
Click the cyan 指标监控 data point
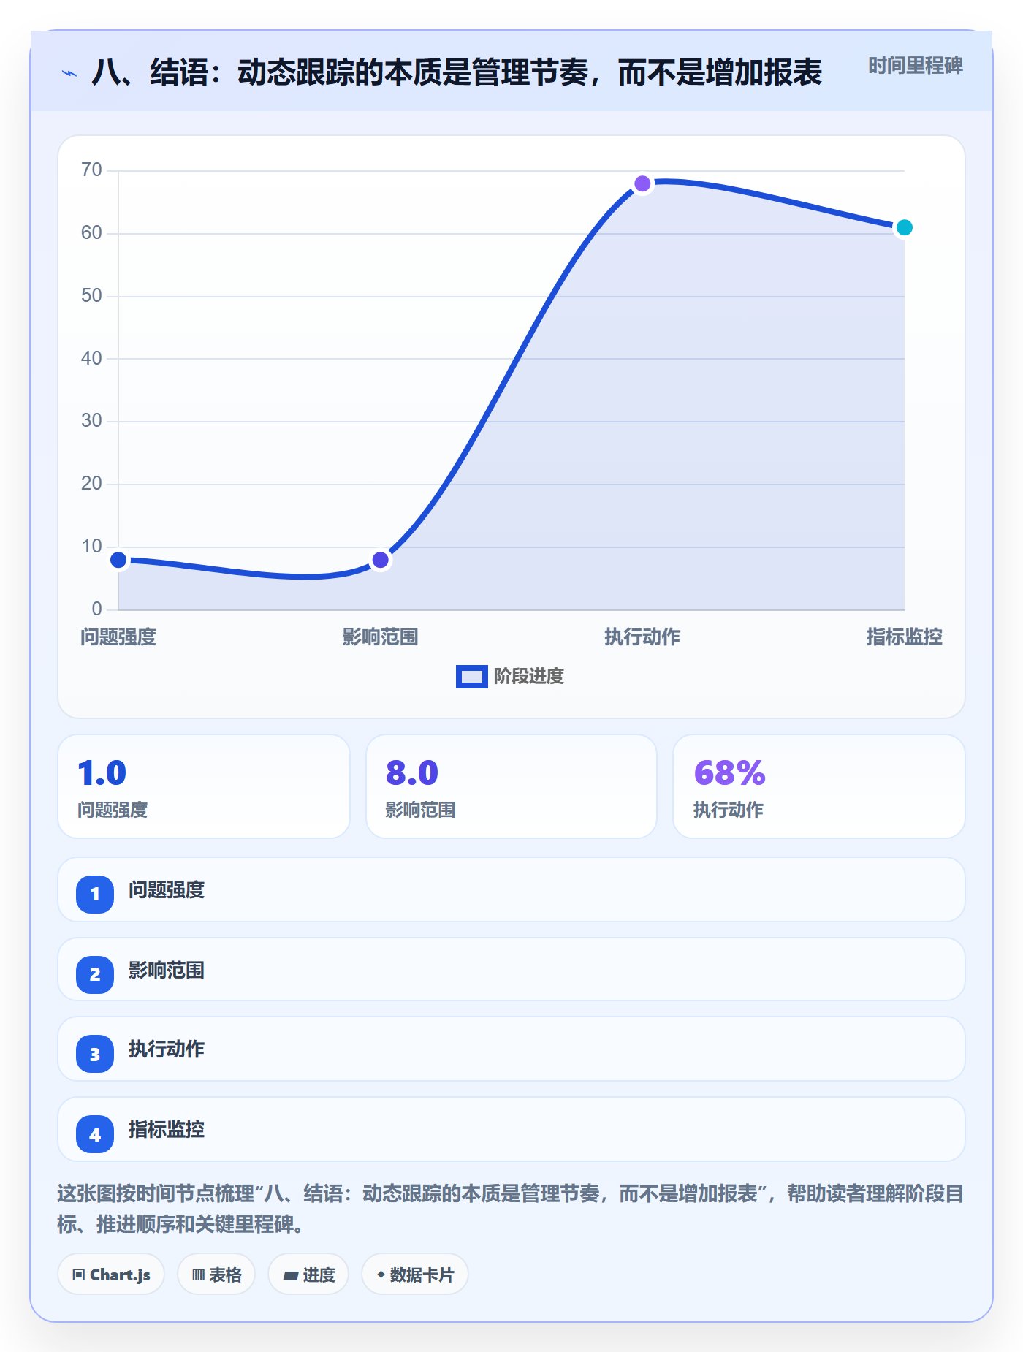[904, 227]
